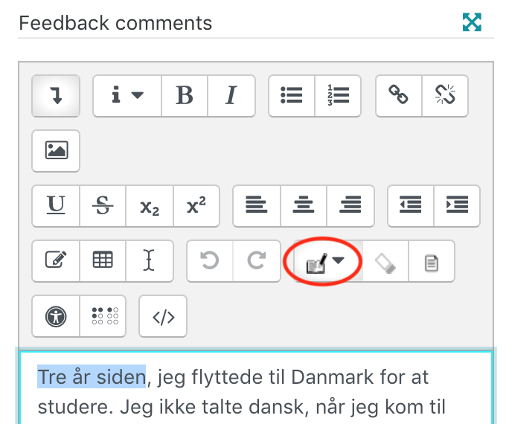The width and height of the screenshot is (506, 424).
Task: Insert a hyperlink
Action: pos(399,96)
